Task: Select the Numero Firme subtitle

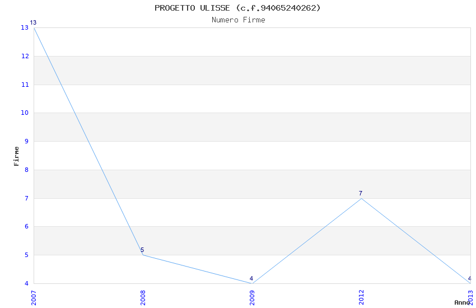Action: coord(238,20)
